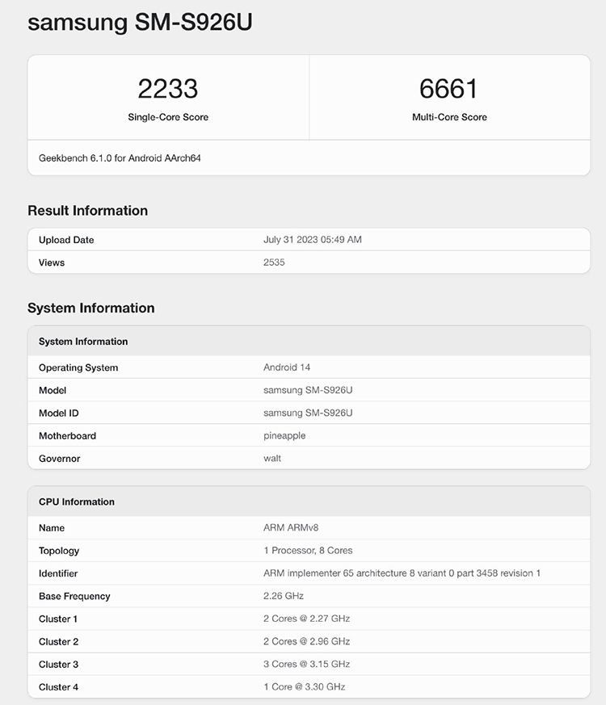
Task: Click the Base Frequency label
Action: 74,596
